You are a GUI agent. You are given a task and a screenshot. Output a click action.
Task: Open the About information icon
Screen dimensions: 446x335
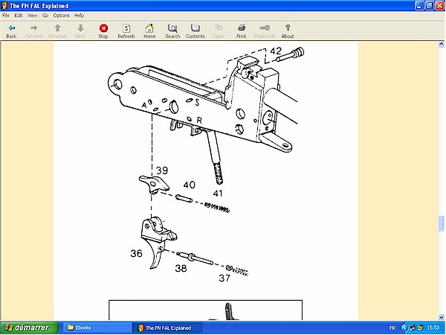pos(288,31)
